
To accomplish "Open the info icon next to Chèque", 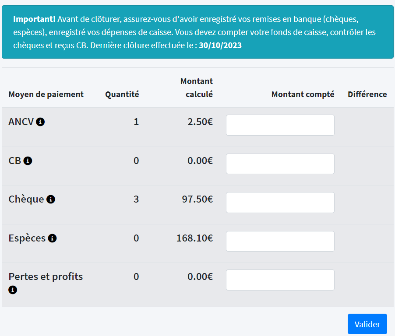I will (51, 199).
